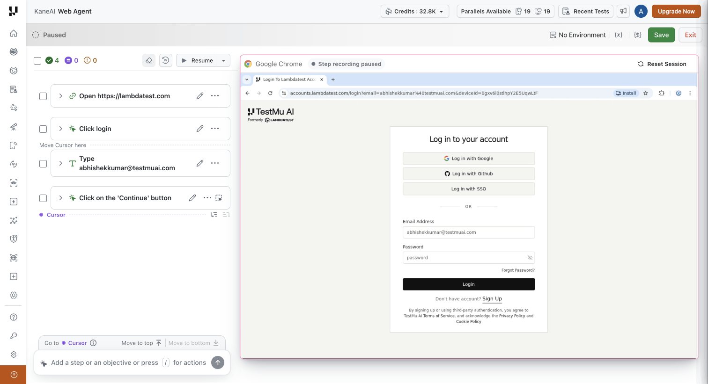Toggle the select-all steps checkbox
Screen dimensions: 708x384
point(37,60)
